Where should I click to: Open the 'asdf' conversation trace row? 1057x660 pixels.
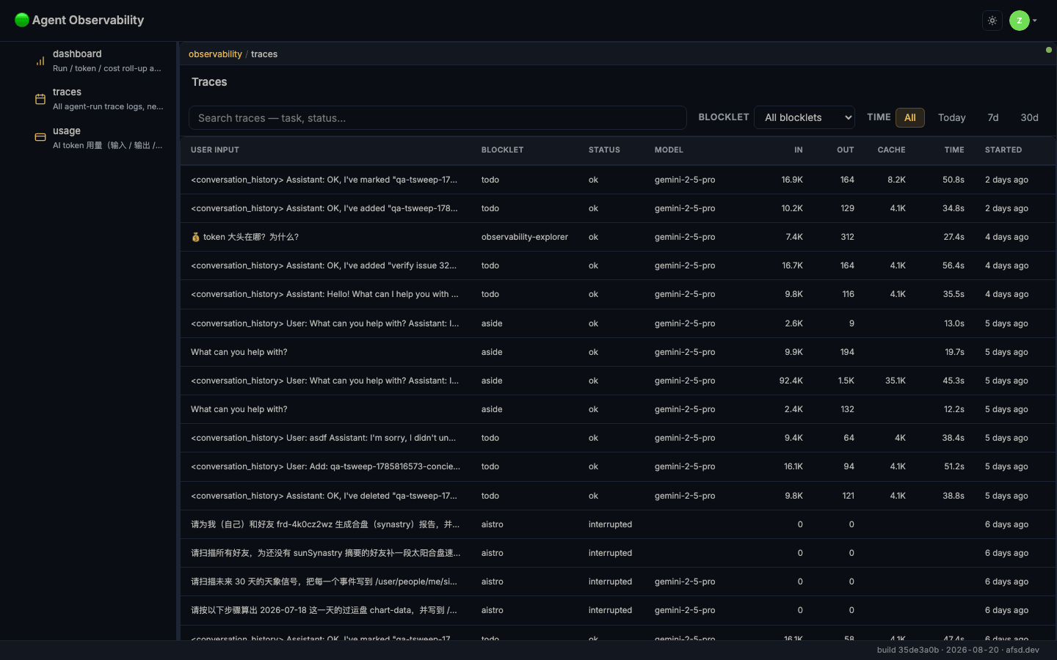pyautogui.click(x=618, y=438)
